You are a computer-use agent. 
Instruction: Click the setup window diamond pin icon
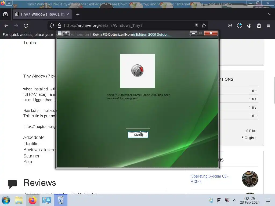pos(66,33)
